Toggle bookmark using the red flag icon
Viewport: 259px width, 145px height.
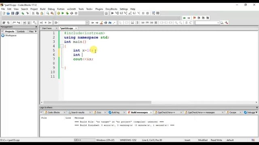pyautogui.click(x=194, y=18)
